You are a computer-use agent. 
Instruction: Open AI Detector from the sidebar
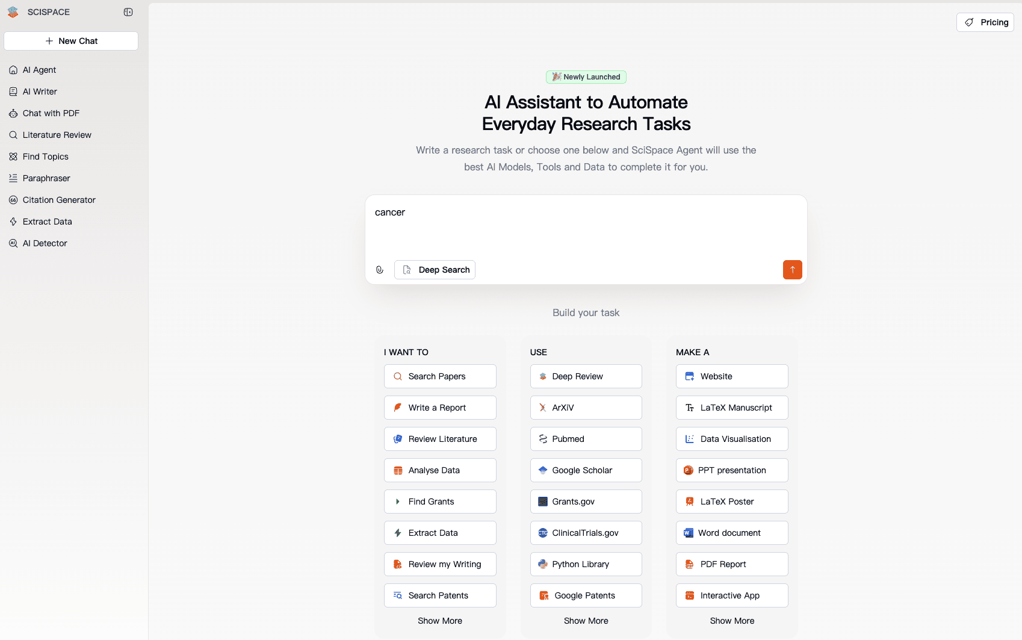point(45,243)
